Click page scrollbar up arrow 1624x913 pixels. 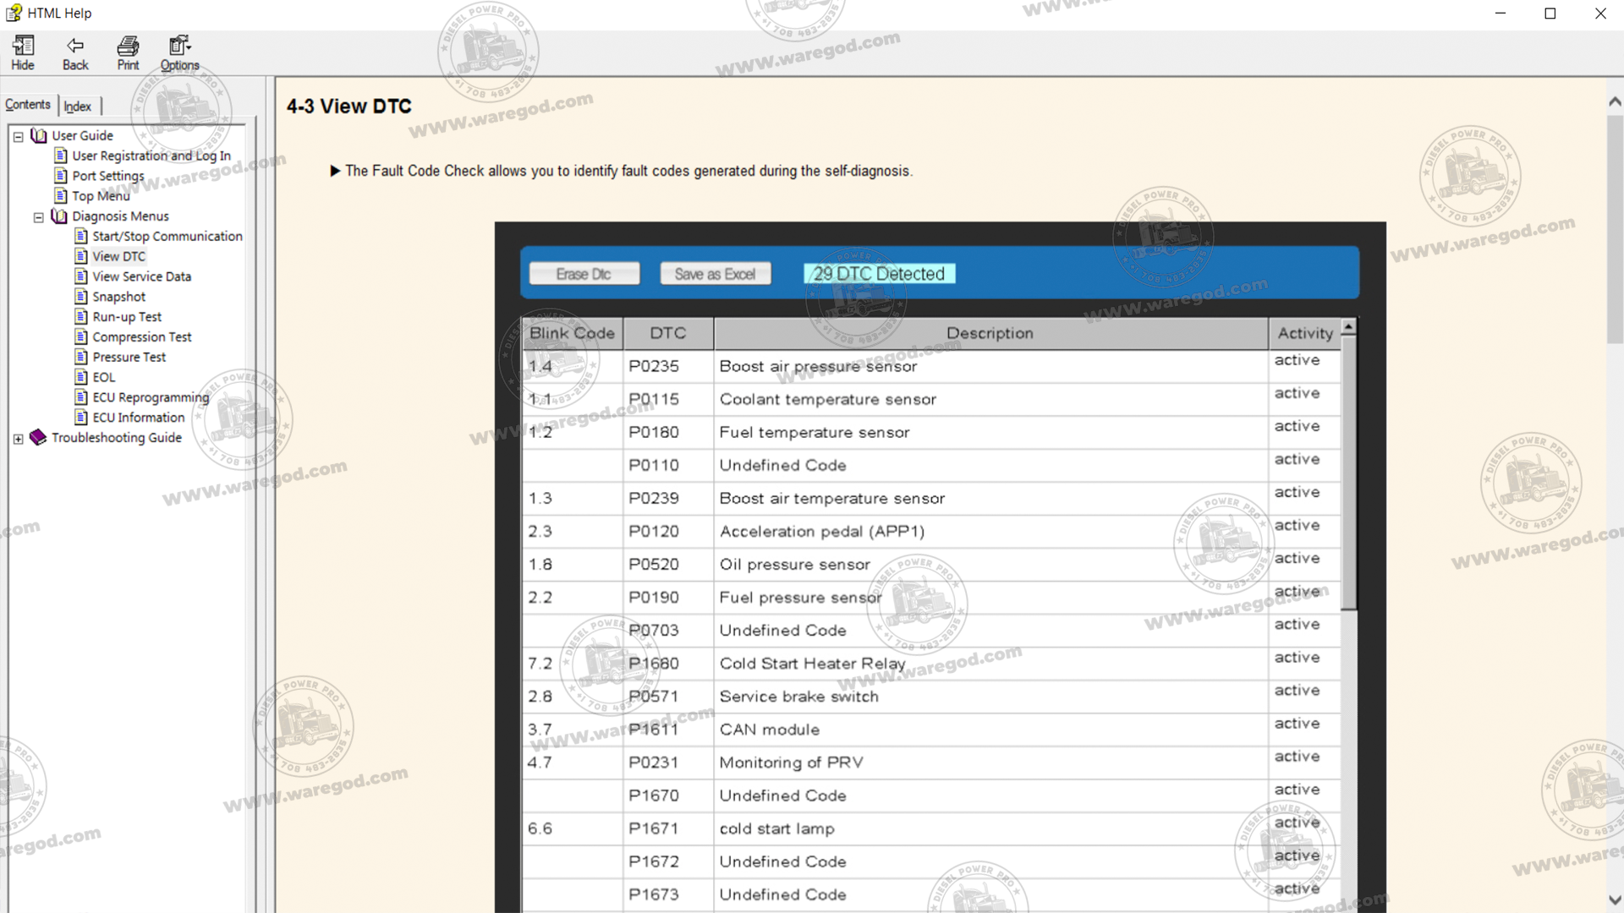tap(1614, 101)
